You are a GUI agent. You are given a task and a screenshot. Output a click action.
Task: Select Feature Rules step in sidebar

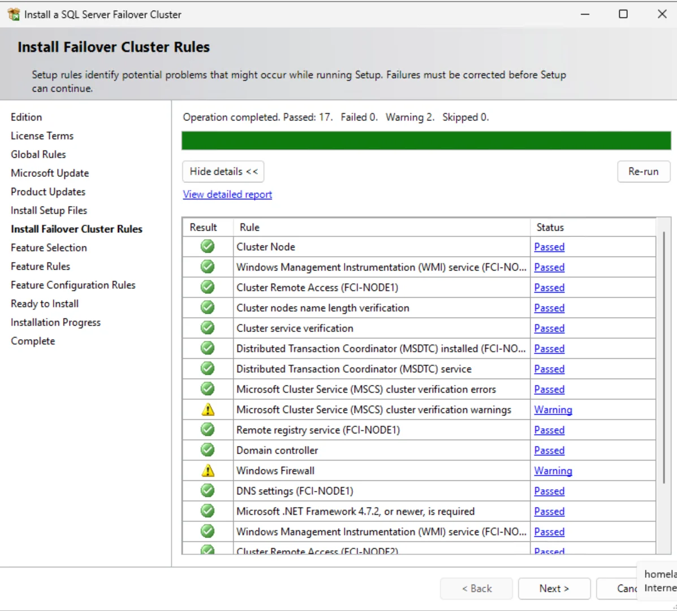click(x=41, y=266)
